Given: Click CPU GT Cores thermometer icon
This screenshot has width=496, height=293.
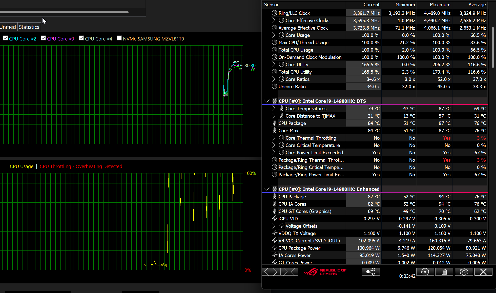Looking at the screenshot, I should click(275, 211).
